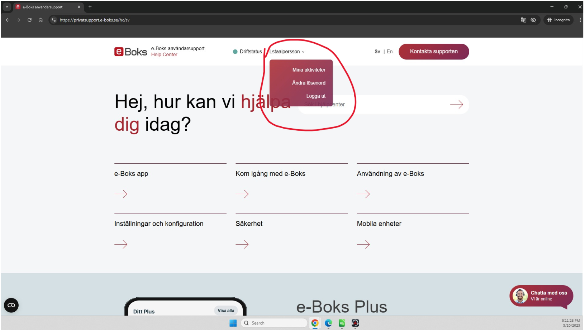
Task: Click the site information icon in address bar
Action: [54, 20]
